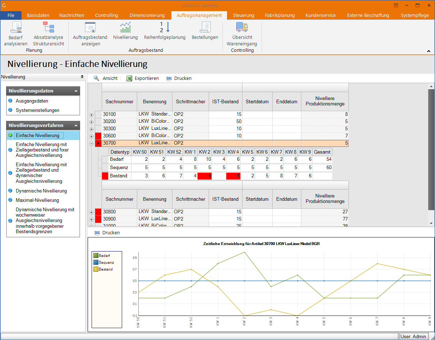This screenshot has height=340, width=435.
Task: Click the table vertical scrollbar thumb
Action: click(431, 150)
